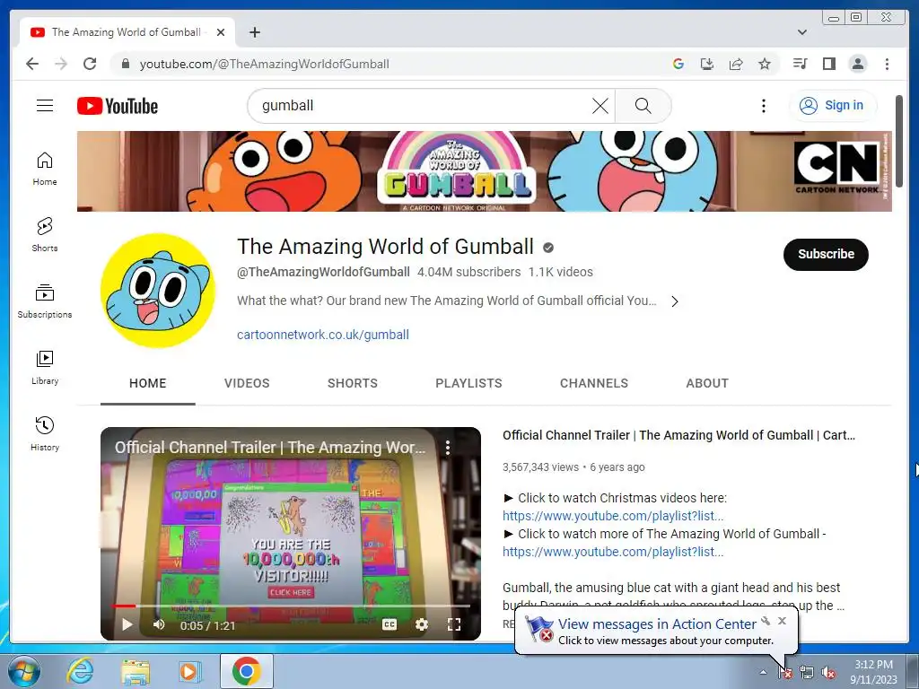Viewport: 919px width, 689px height.
Task: Open Windows Media Player from taskbar
Action: click(190, 671)
